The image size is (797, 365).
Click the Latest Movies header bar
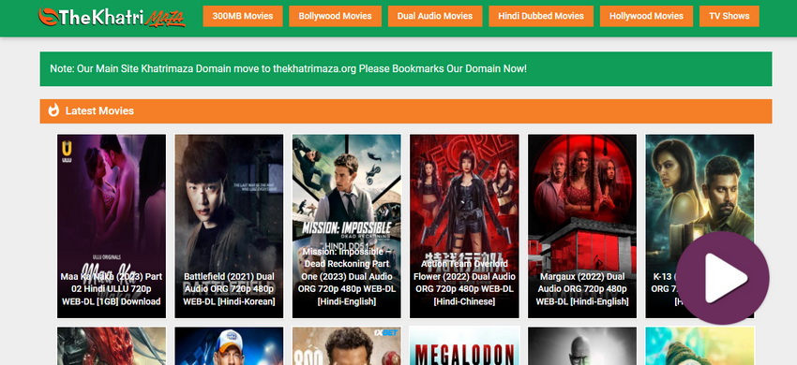pyautogui.click(x=406, y=111)
